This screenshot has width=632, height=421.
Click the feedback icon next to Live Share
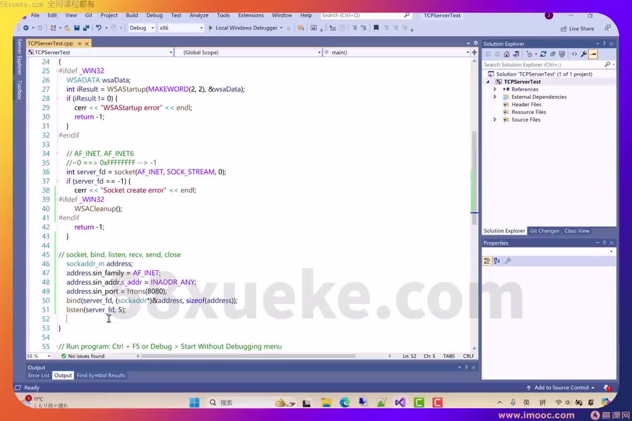click(607, 28)
